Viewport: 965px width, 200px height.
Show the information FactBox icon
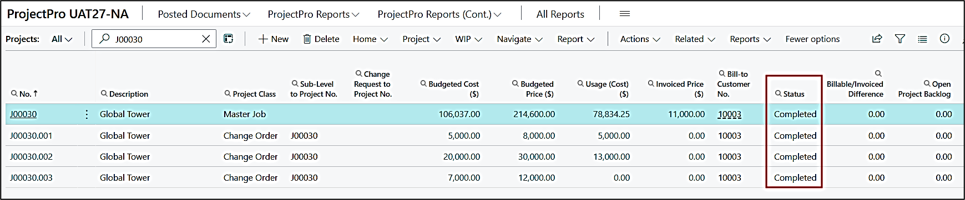[944, 39]
